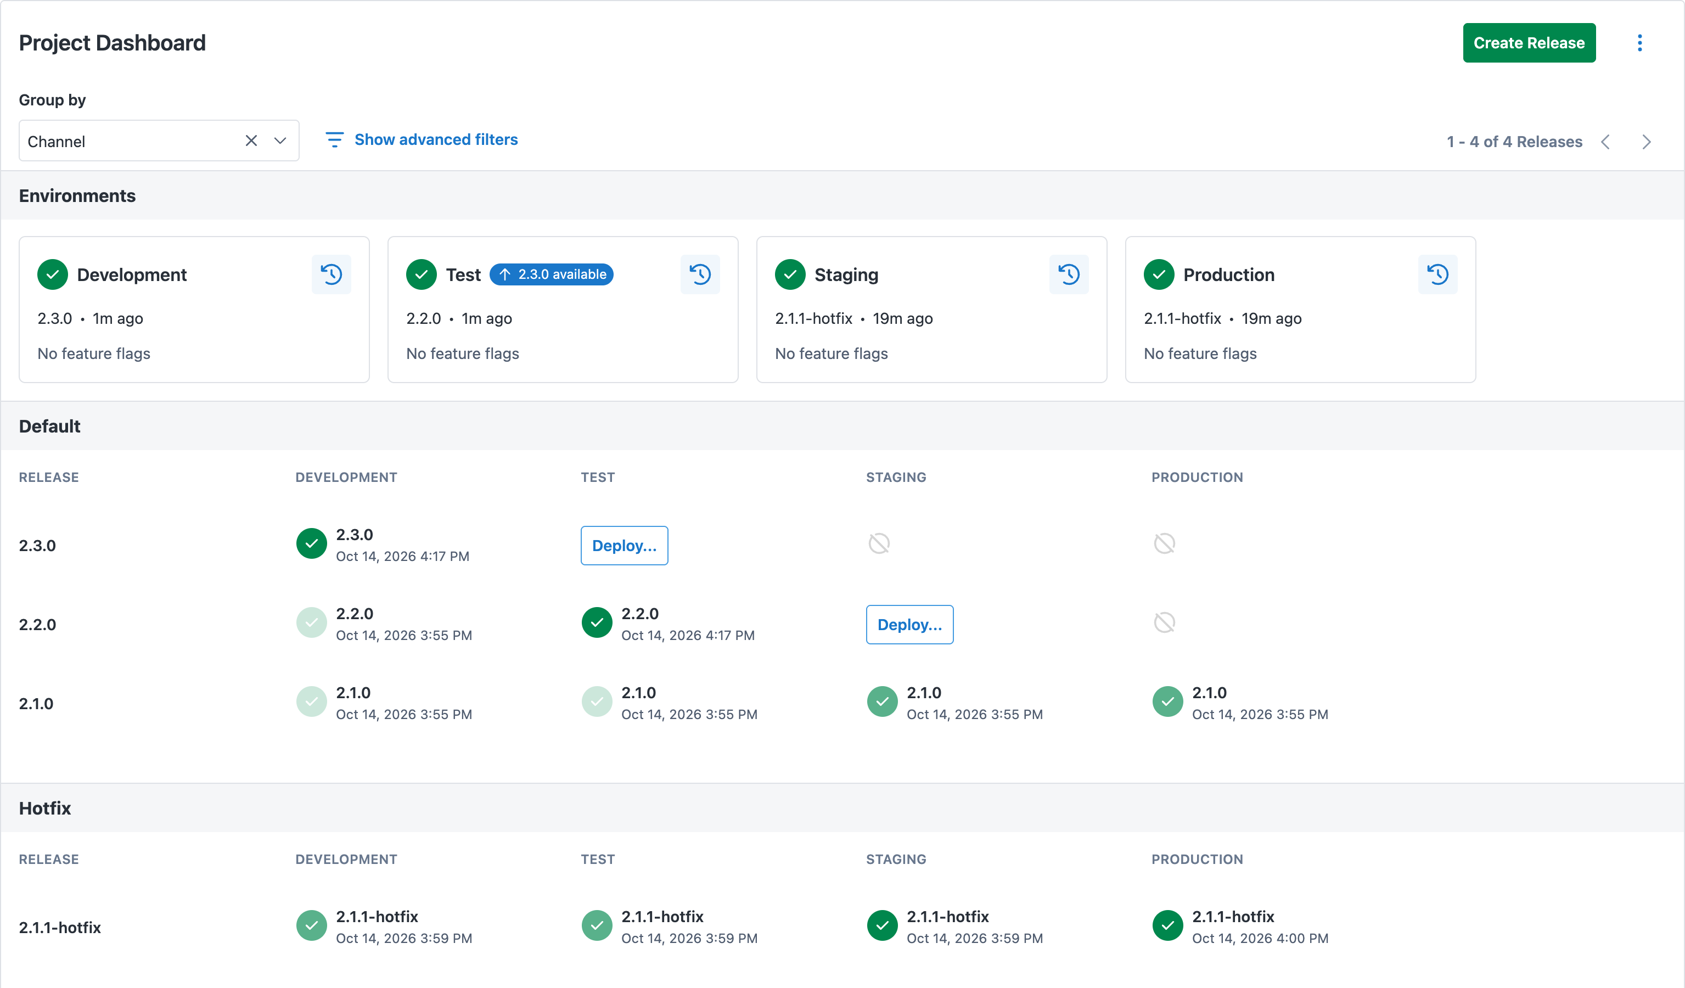Open Staging environment deployment history

pyautogui.click(x=1069, y=274)
